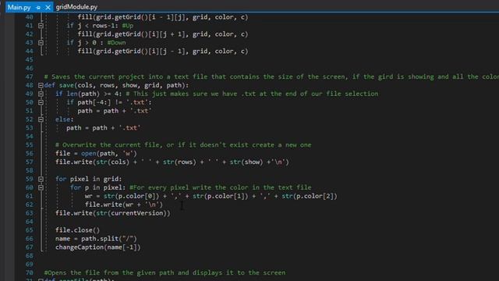Collapse the def save function on line 48

tap(41, 85)
